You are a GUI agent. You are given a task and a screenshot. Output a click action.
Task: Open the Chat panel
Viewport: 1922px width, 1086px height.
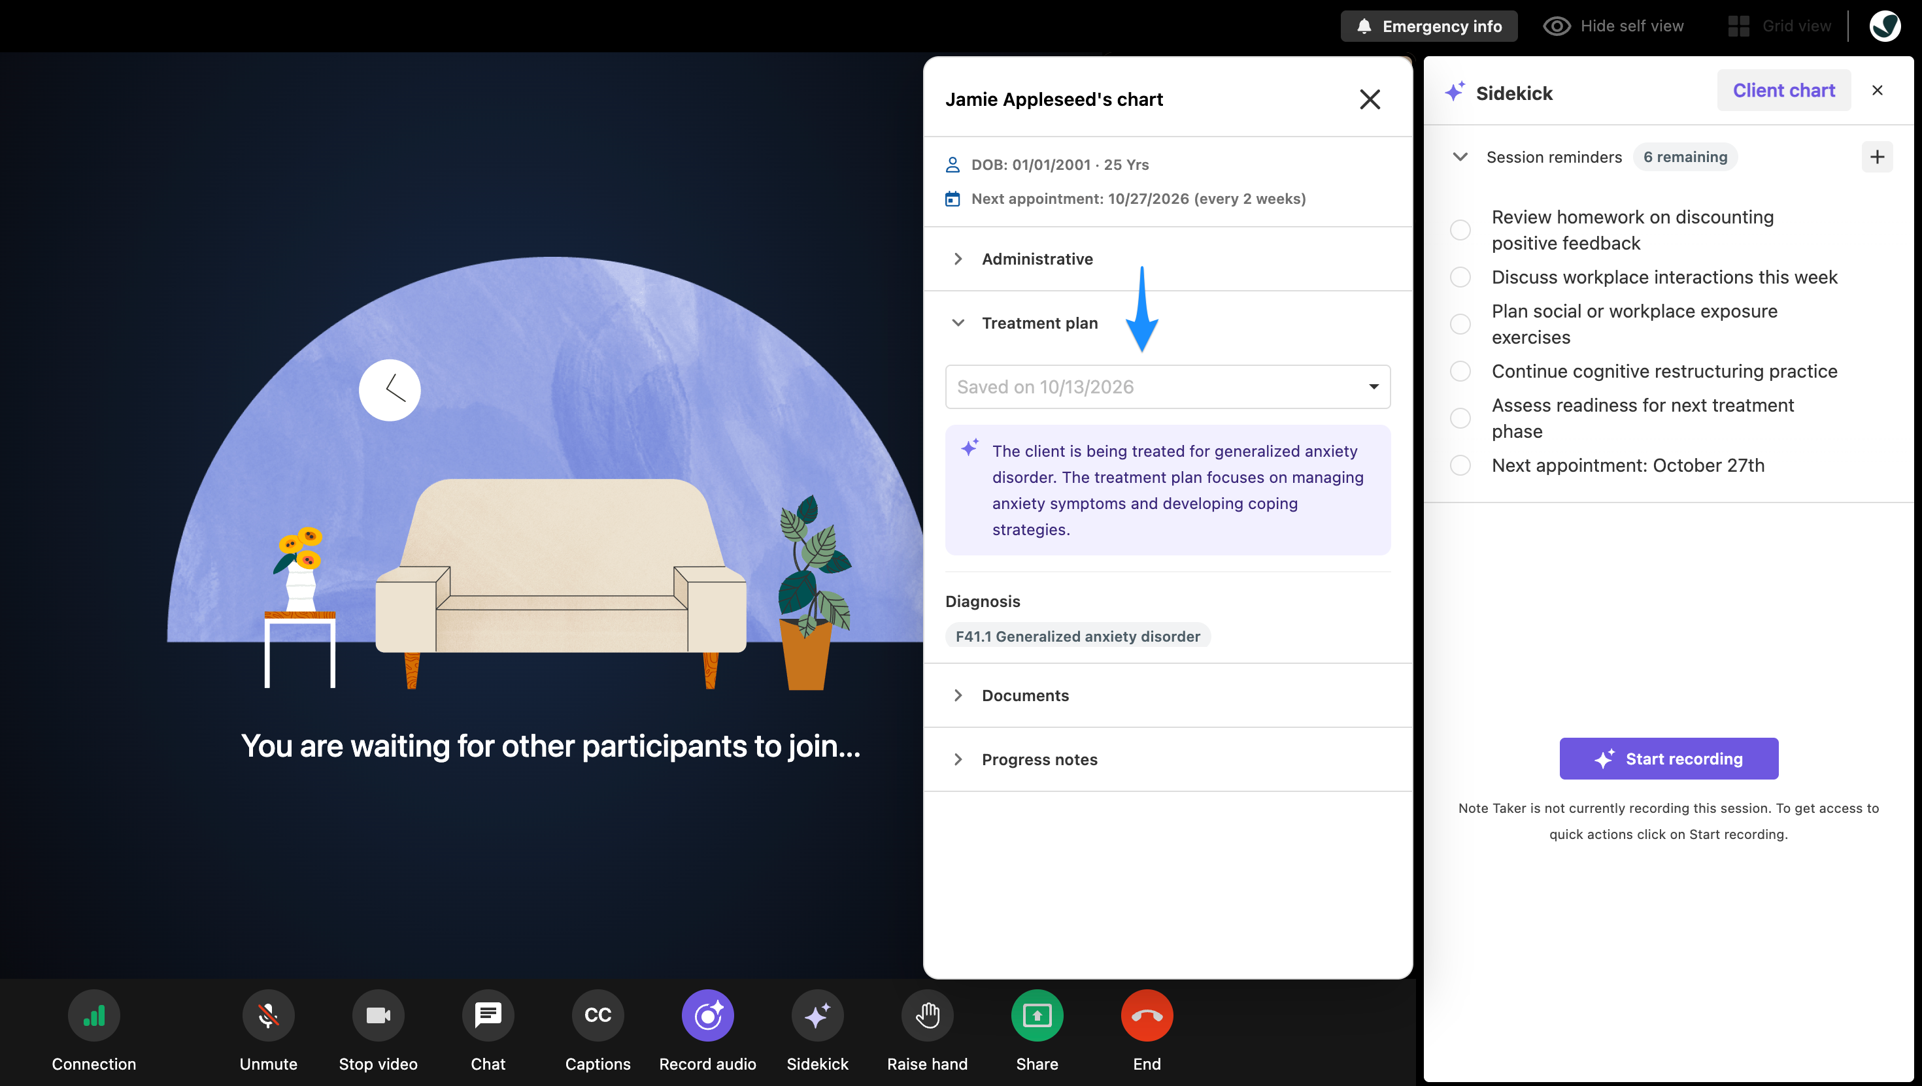[488, 1015]
